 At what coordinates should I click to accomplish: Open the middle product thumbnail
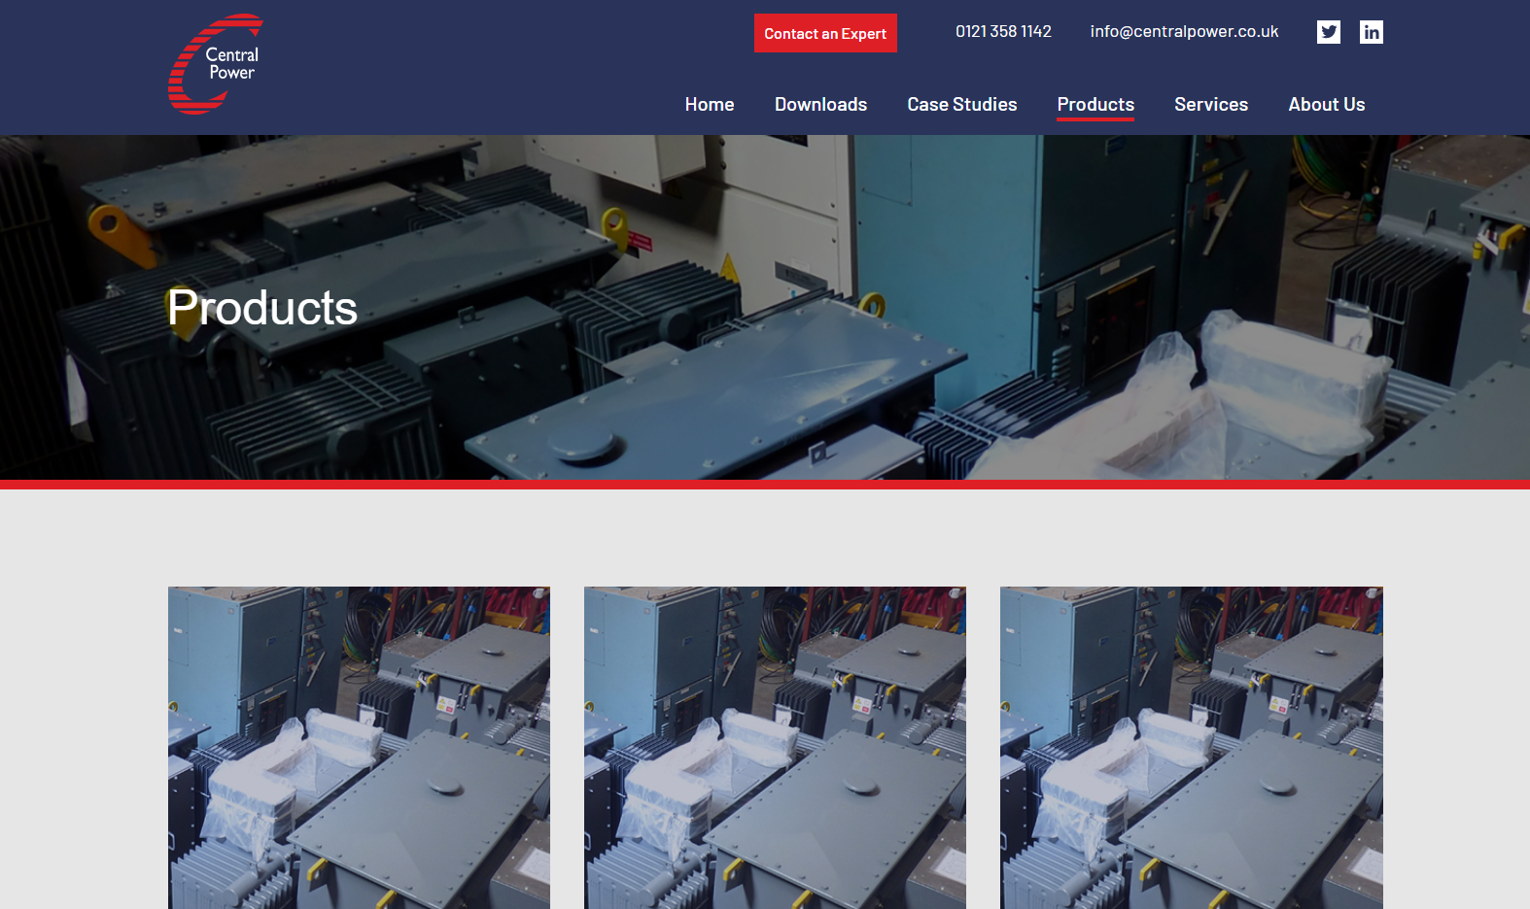(775, 748)
